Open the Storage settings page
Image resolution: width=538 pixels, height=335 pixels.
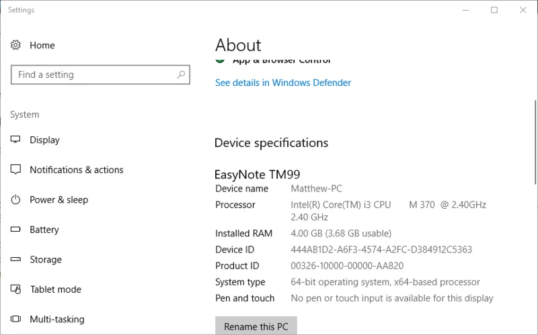coord(46,259)
